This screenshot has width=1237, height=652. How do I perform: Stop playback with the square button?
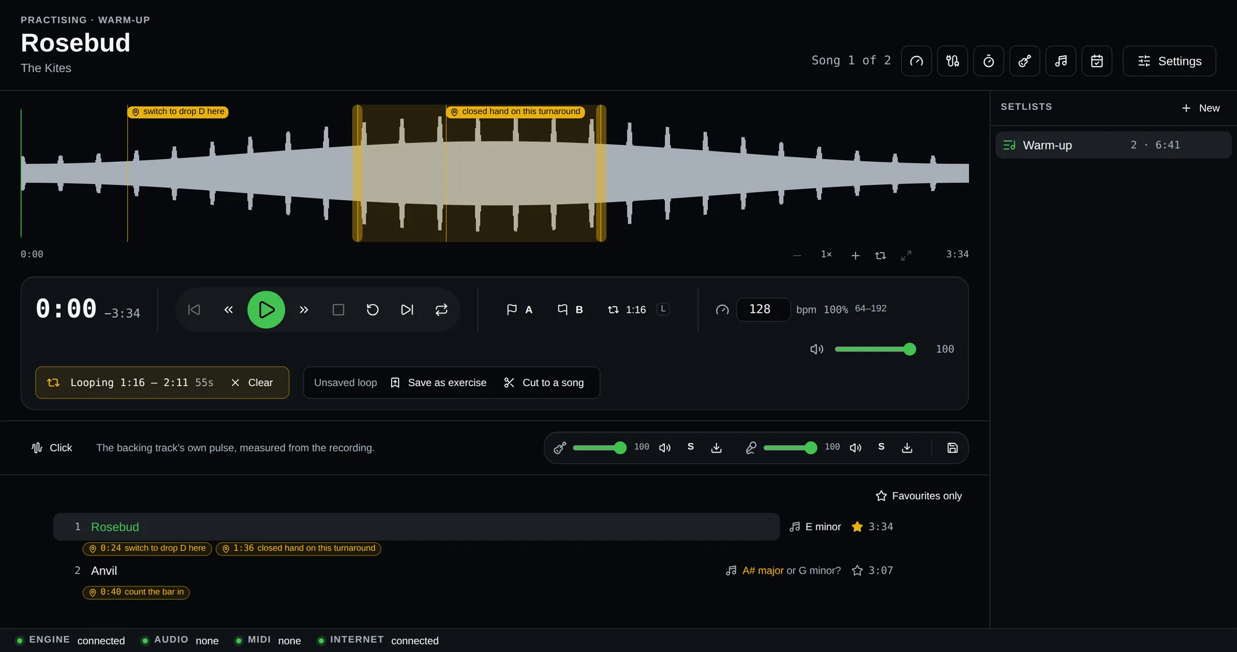(x=338, y=309)
